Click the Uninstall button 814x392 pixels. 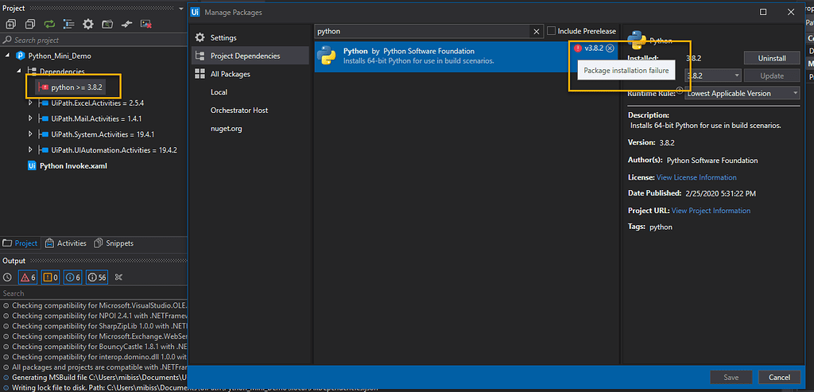pos(771,58)
